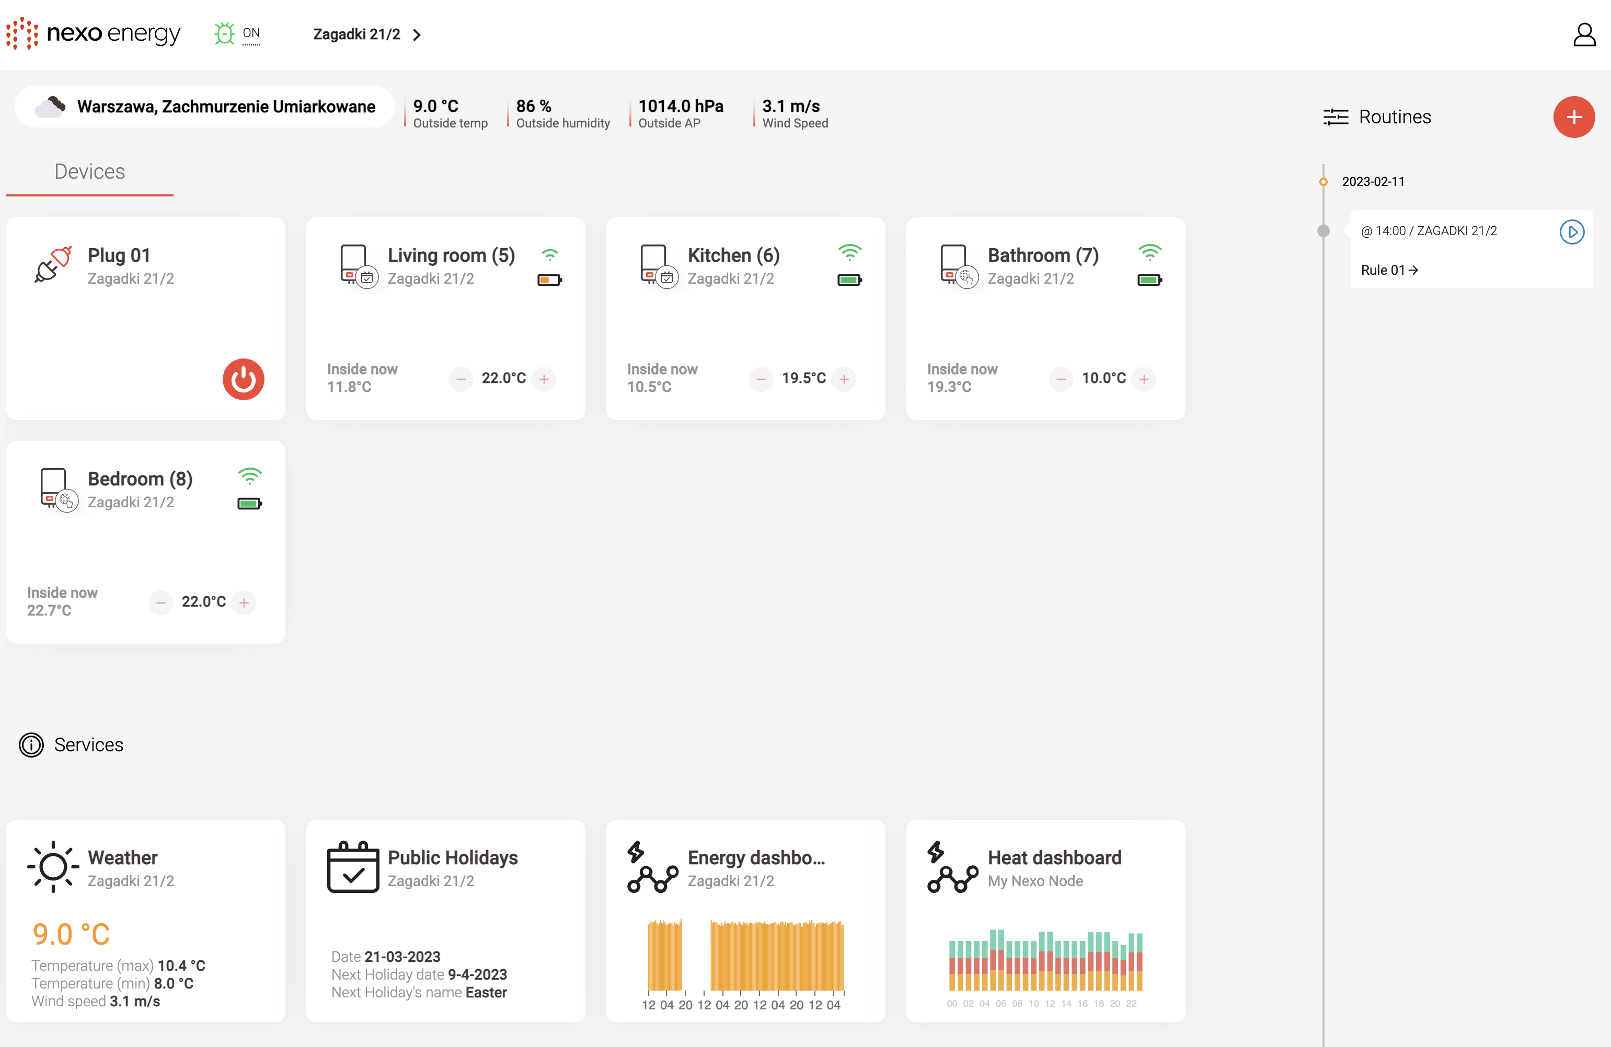Expand the Zagadki 21/2 location chevron
Image resolution: width=1611 pixels, height=1047 pixels.
417,34
